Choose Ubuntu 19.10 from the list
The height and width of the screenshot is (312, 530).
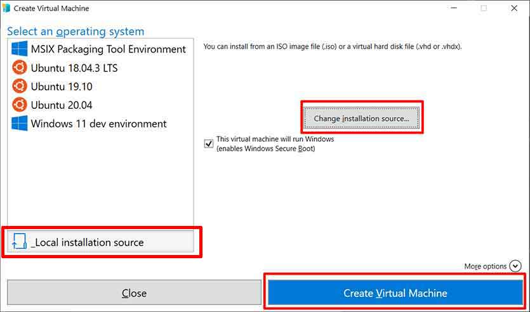[100, 86]
